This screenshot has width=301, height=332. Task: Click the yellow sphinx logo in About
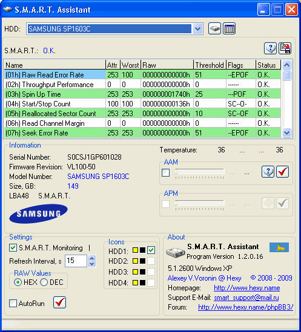coord(279,247)
